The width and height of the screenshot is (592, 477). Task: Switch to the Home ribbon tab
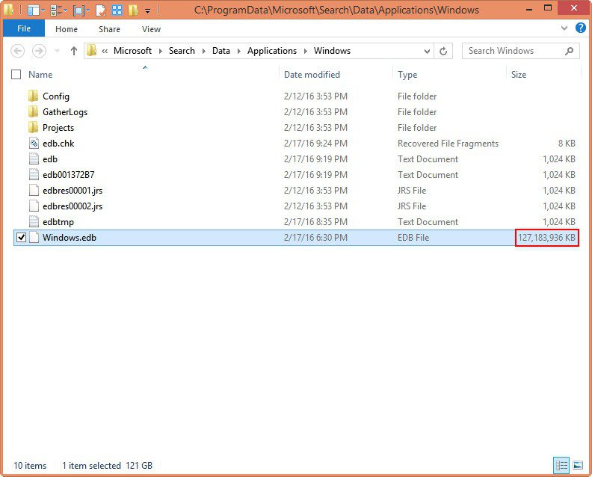point(67,29)
